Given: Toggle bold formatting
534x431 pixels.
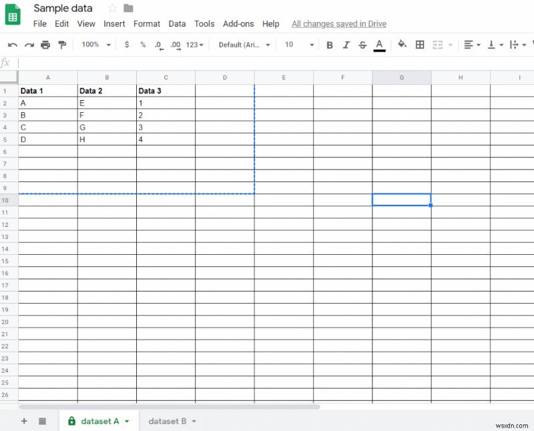Looking at the screenshot, I should point(330,45).
